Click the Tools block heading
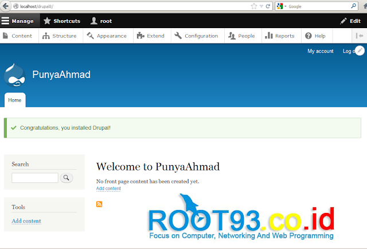Screen dimensions: 367x249 tap(18, 207)
